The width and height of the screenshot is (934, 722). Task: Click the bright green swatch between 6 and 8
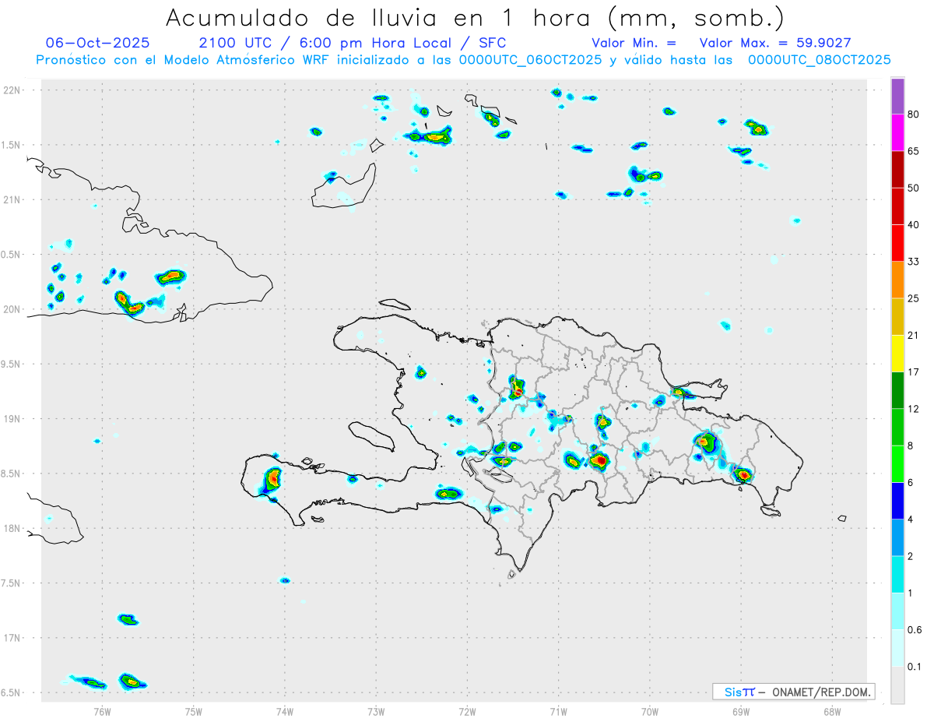[897, 464]
